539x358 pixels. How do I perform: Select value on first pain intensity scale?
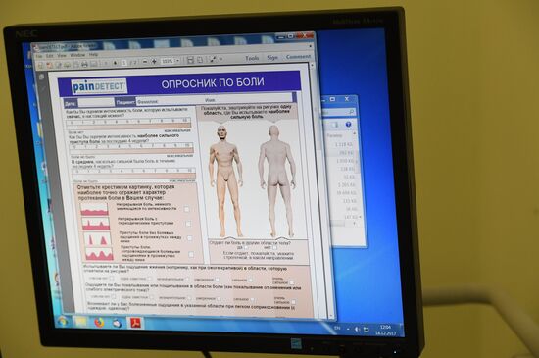coord(128,122)
